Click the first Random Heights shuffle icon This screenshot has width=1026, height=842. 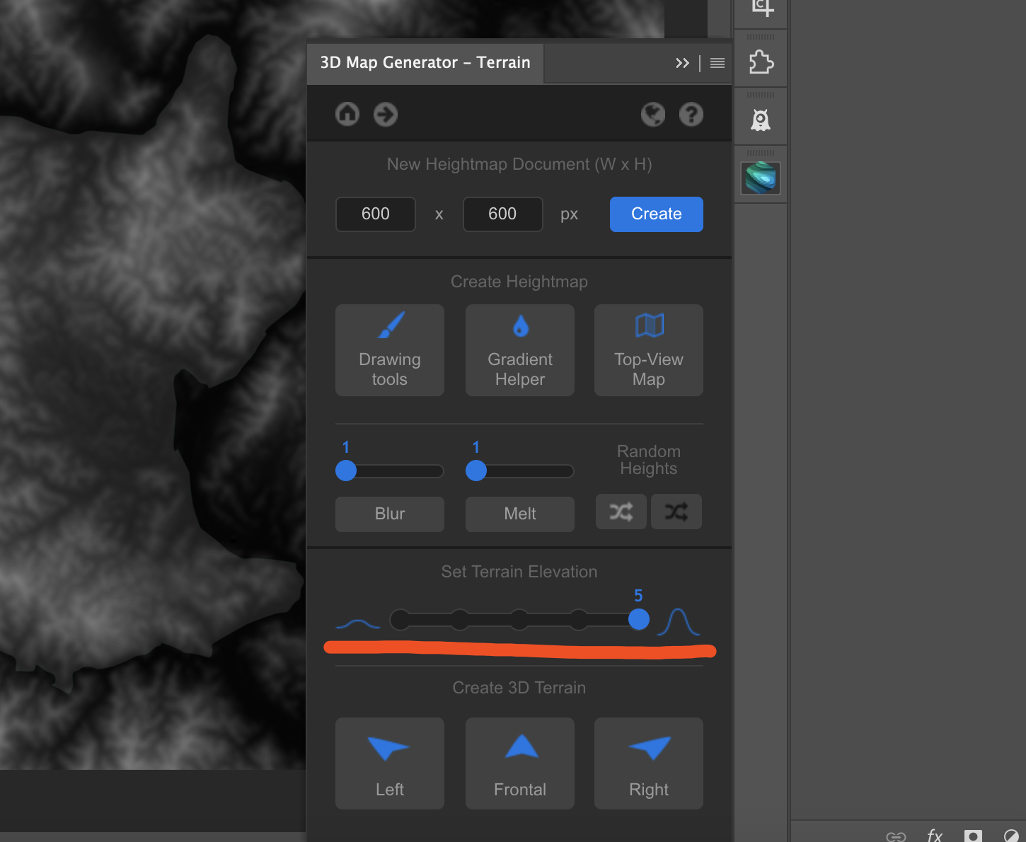click(x=621, y=512)
